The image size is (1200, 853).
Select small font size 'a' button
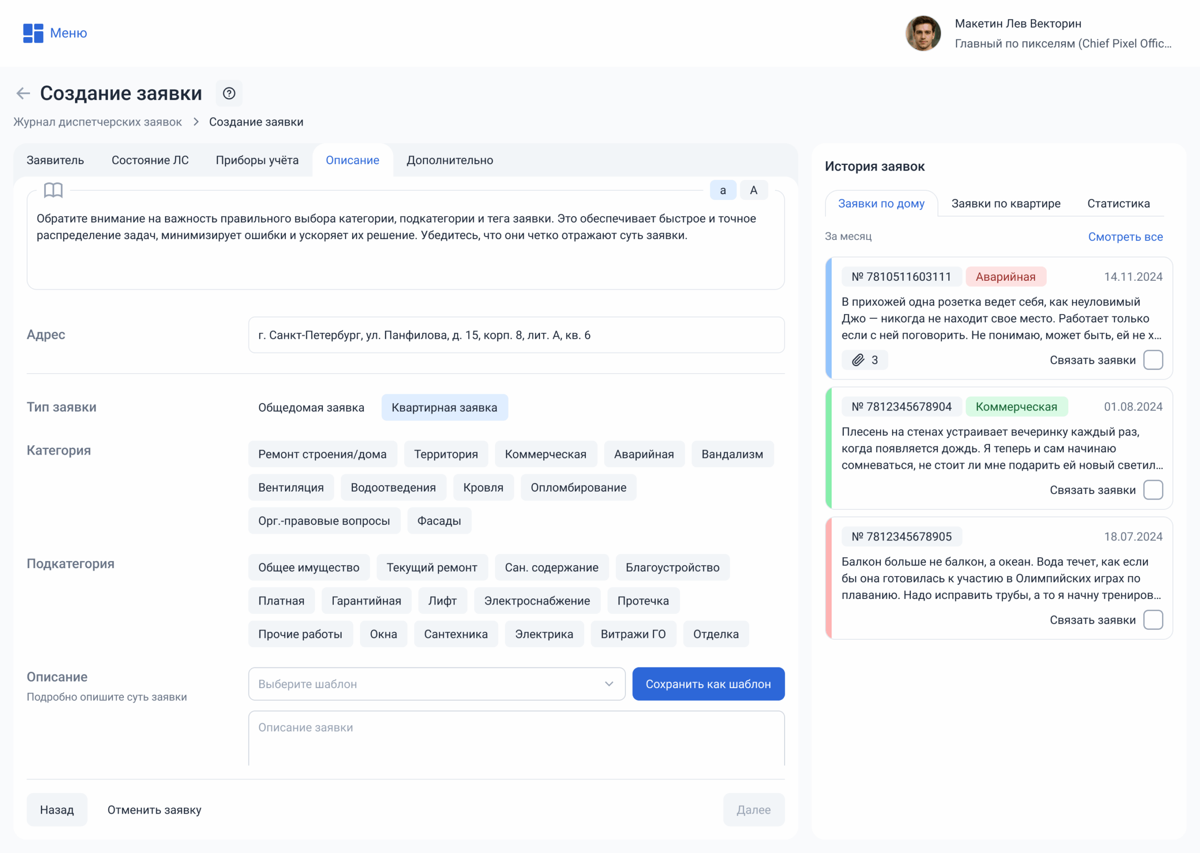pos(723,190)
